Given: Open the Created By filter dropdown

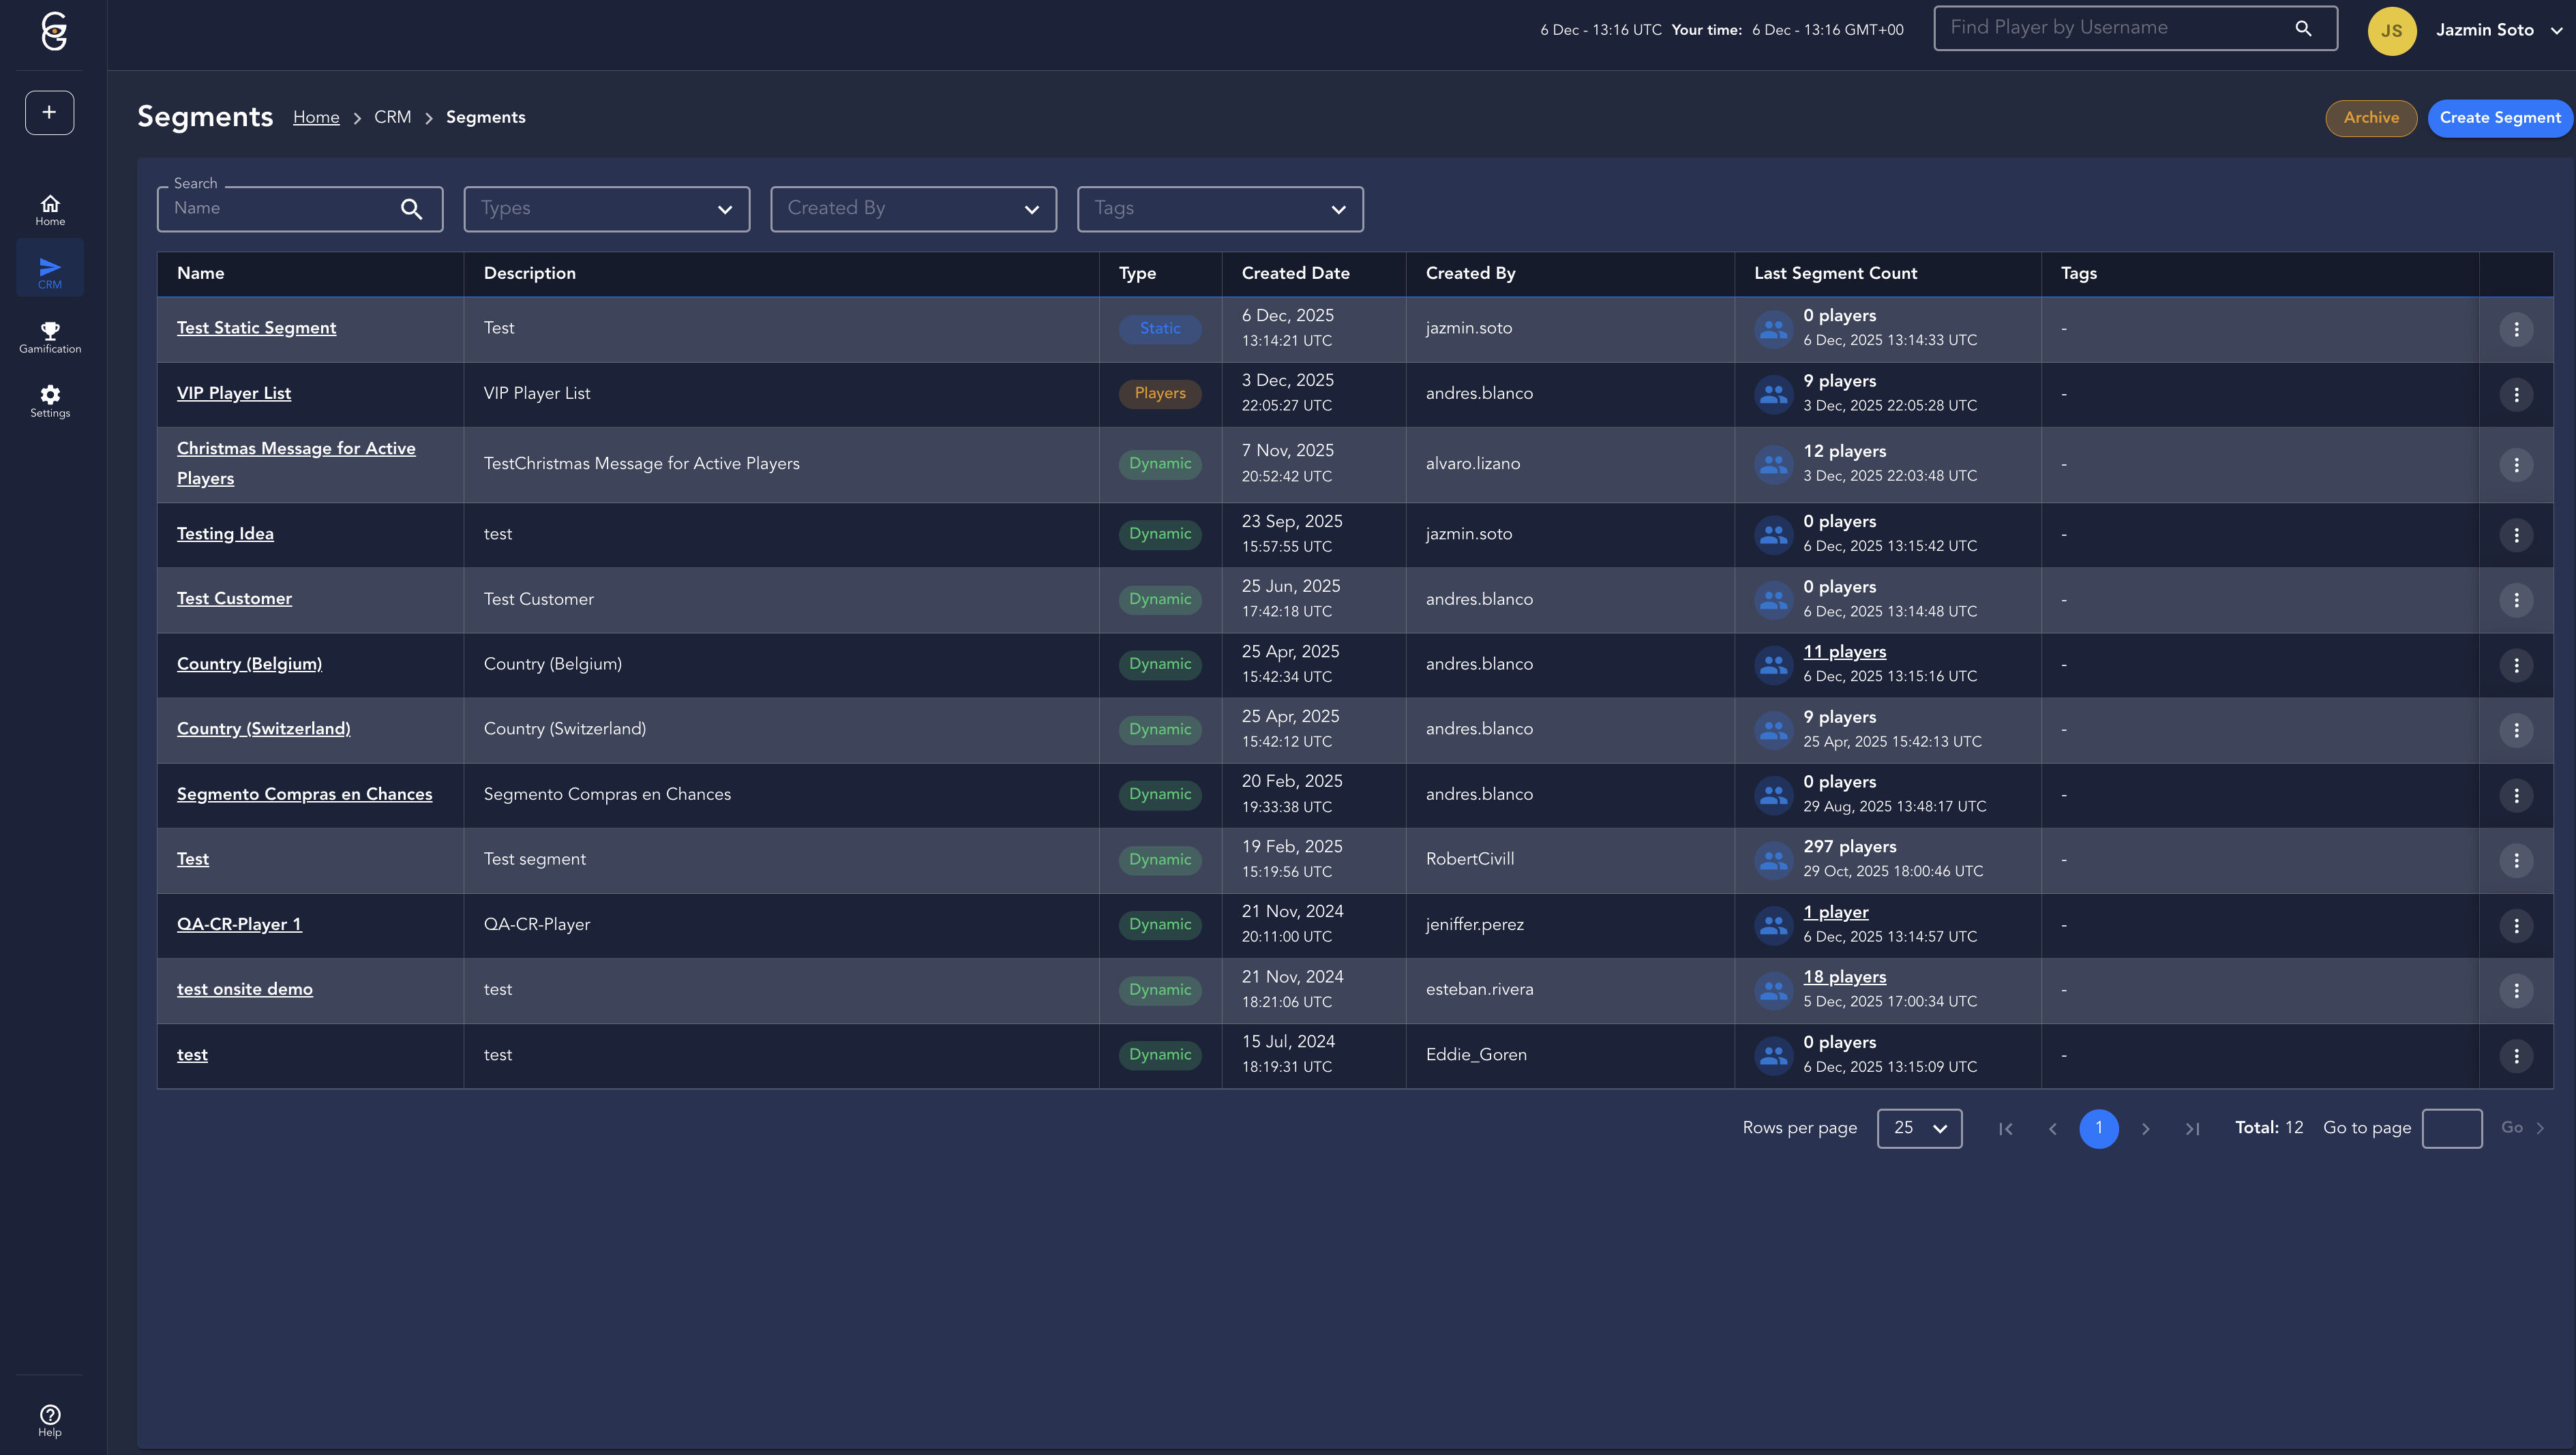Looking at the screenshot, I should click(x=913, y=208).
